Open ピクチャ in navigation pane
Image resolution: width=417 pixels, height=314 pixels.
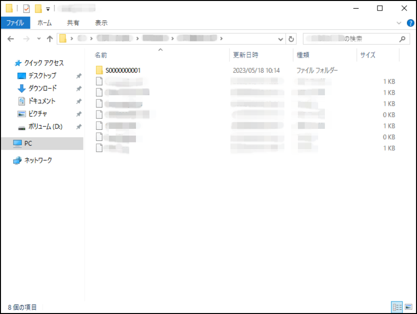(38, 114)
